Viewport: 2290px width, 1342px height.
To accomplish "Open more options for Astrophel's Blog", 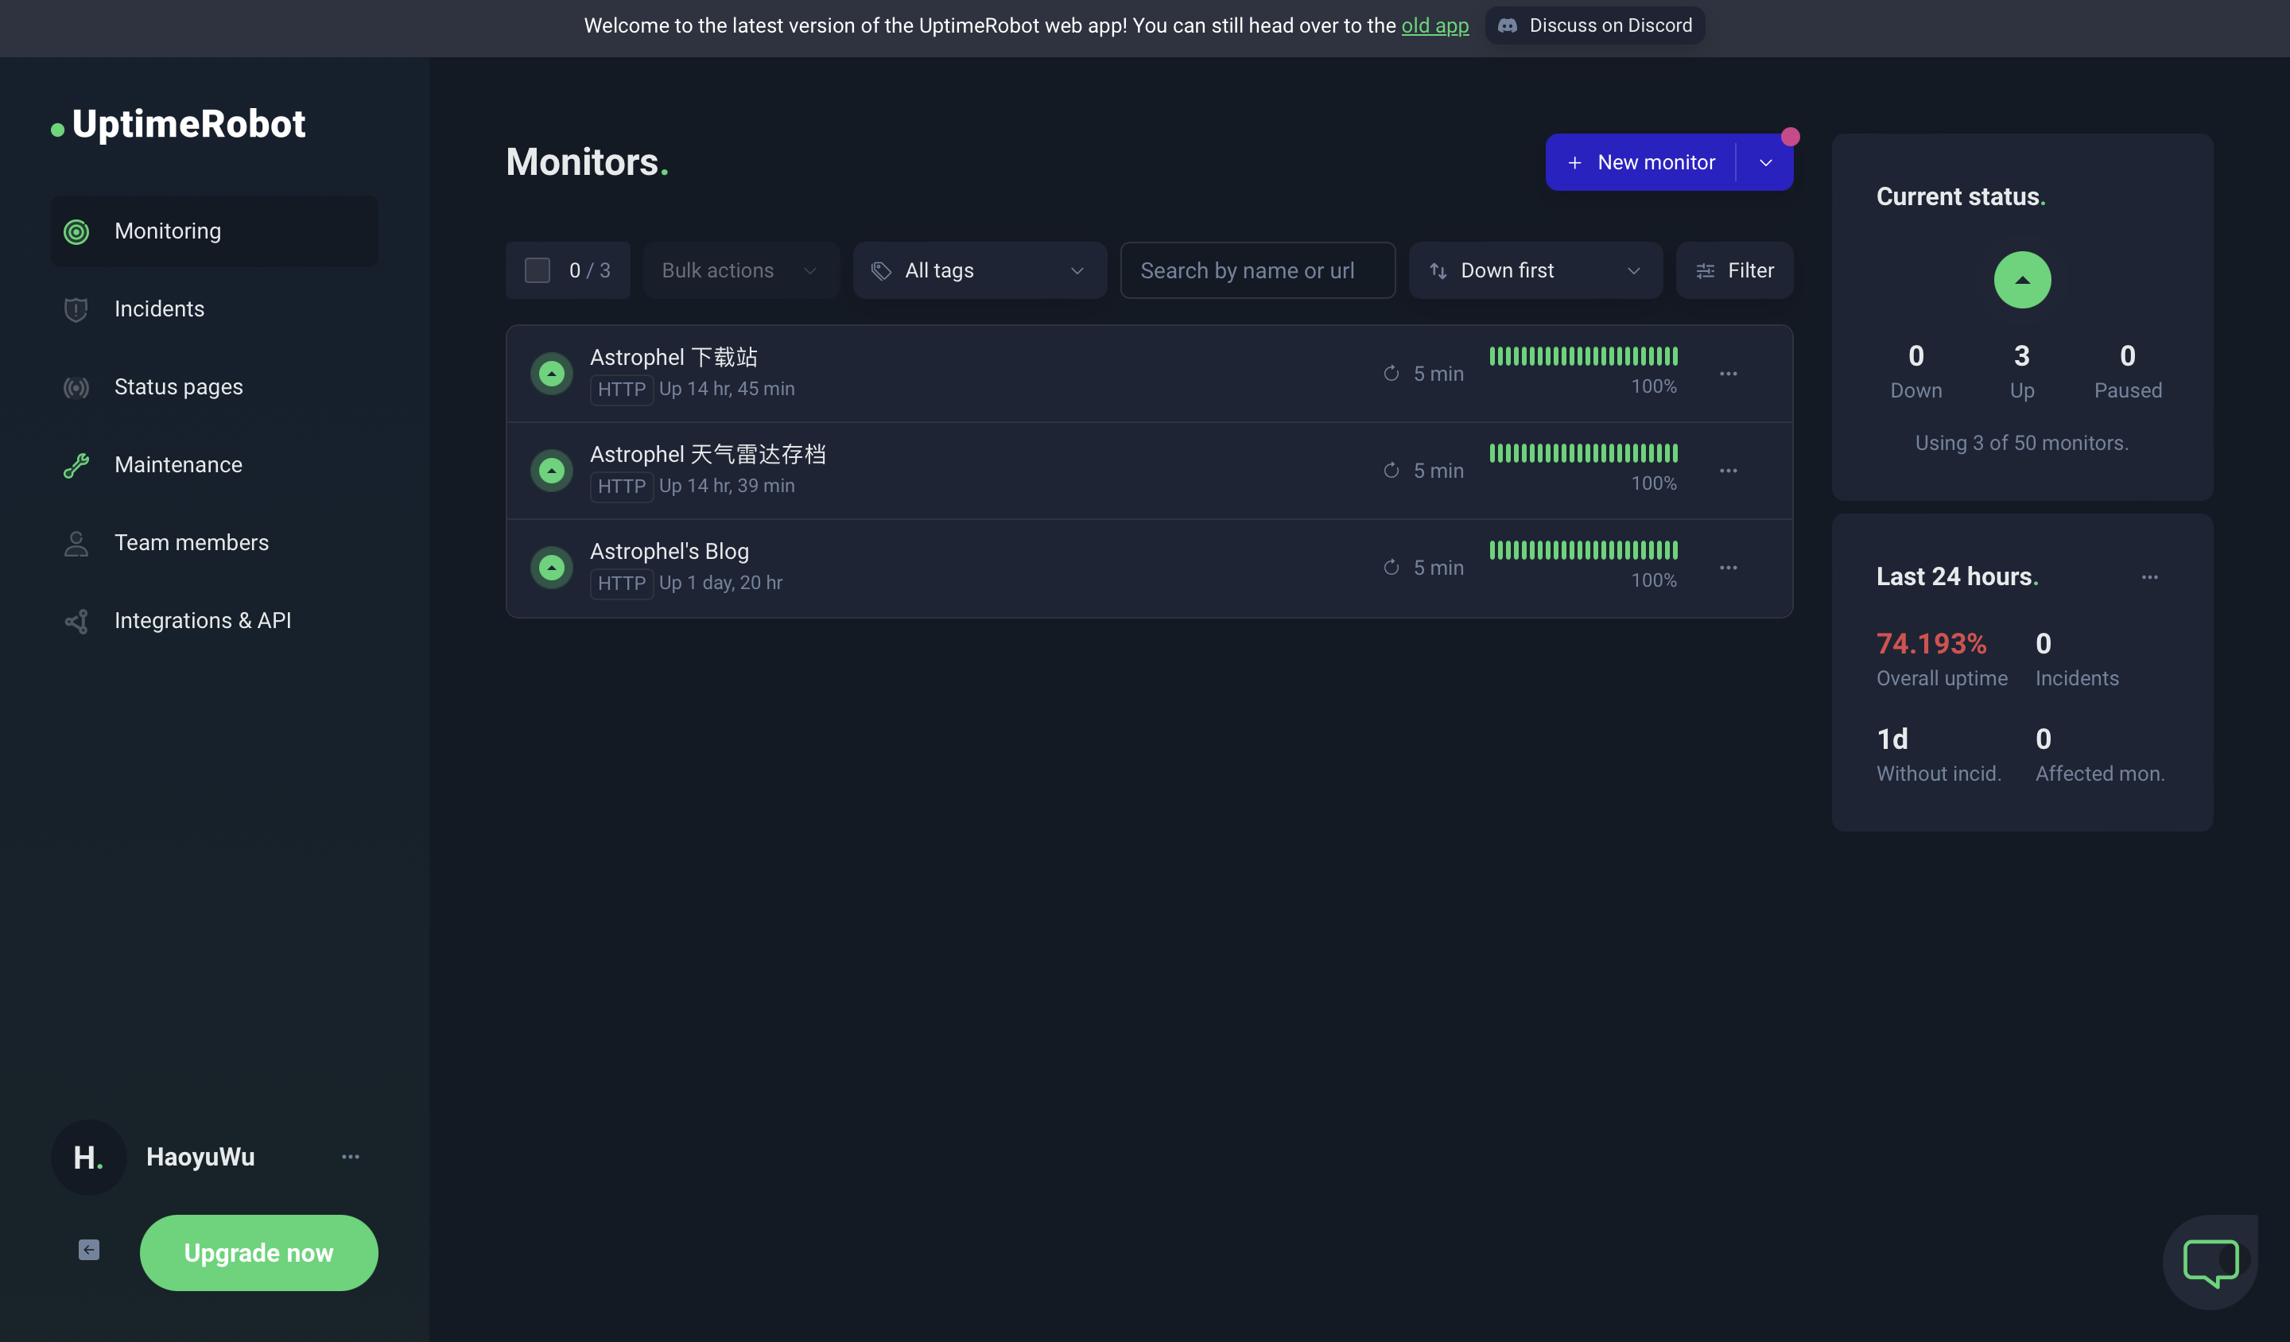I will pyautogui.click(x=1728, y=568).
